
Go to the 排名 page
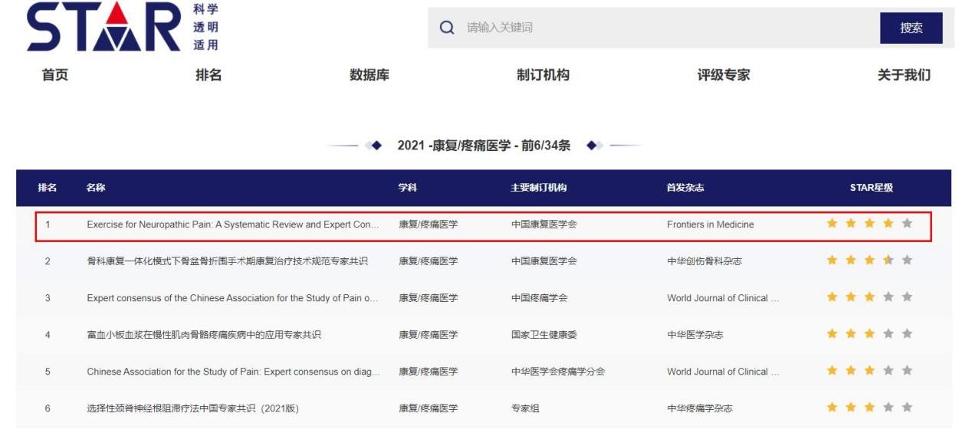[x=209, y=75]
